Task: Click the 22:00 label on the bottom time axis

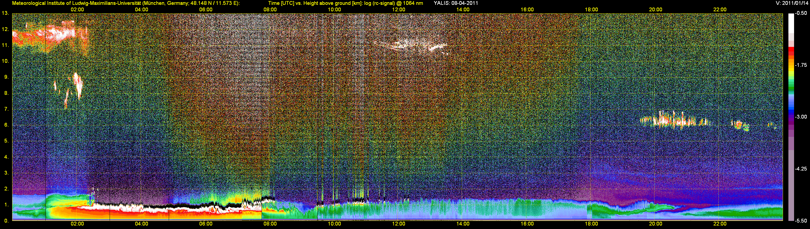Action: tap(720, 224)
